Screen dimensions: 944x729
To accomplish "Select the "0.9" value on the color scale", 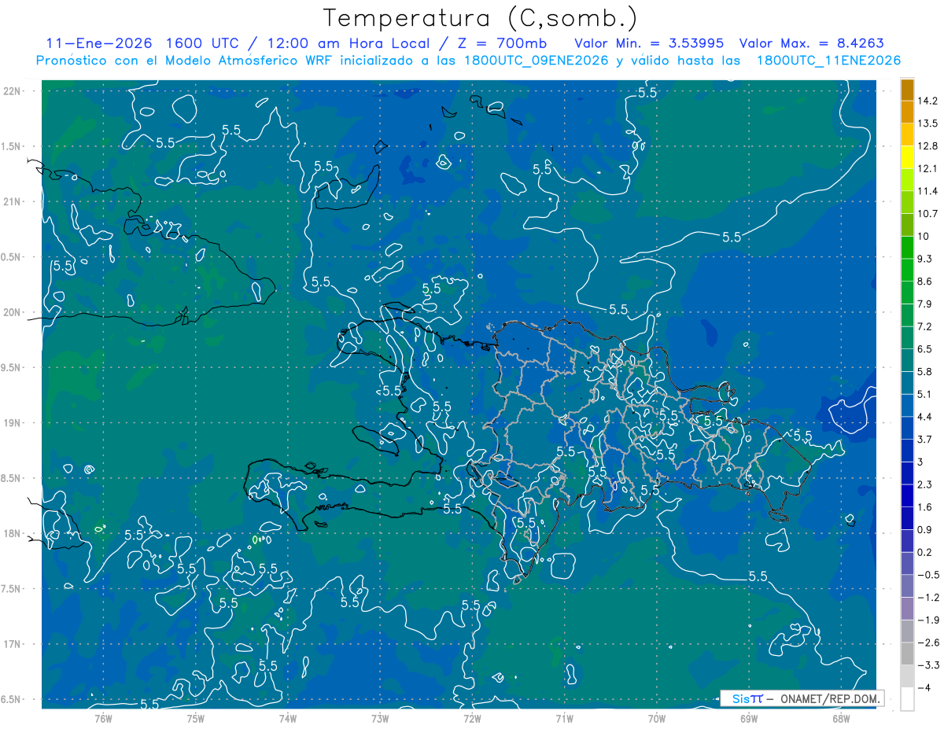I will 926,530.
